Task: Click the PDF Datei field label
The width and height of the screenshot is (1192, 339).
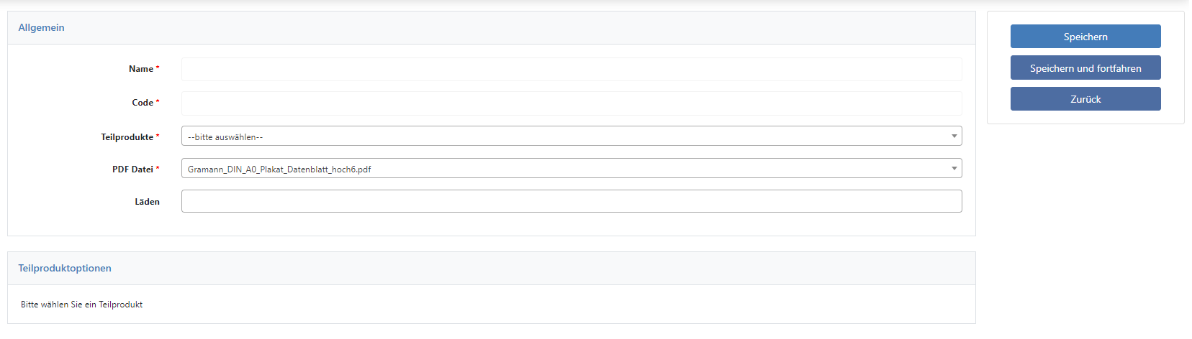Action: pyautogui.click(x=132, y=169)
